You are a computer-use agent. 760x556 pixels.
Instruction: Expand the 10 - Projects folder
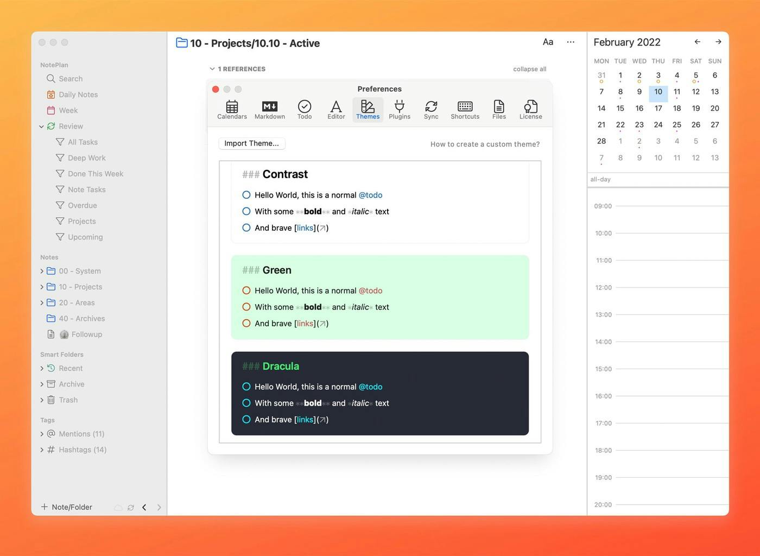coord(42,287)
